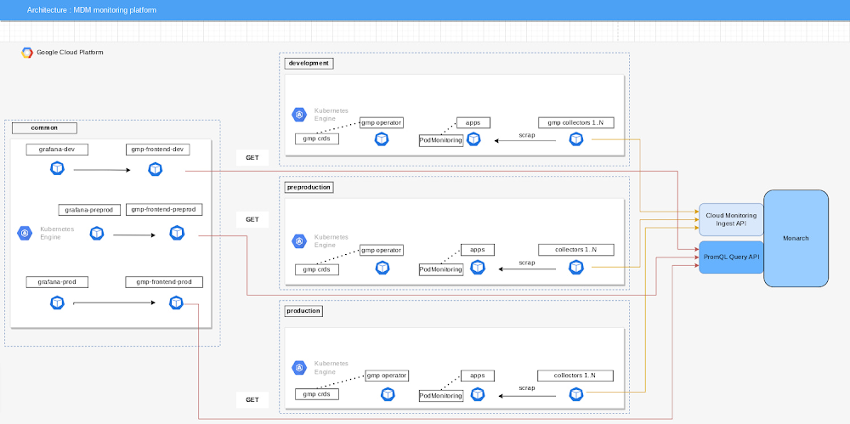Click the Cloud Monitoring Ingest API box
Image resolution: width=850 pixels, height=424 pixels.
pos(730,220)
